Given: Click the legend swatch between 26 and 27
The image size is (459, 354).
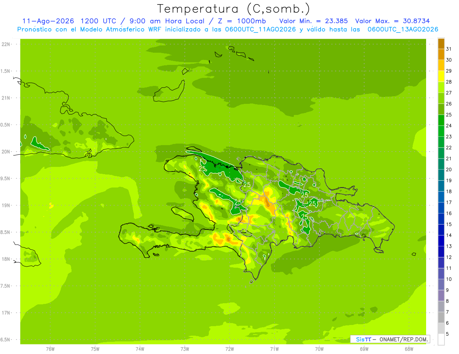Looking at the screenshot, I should 441,98.
